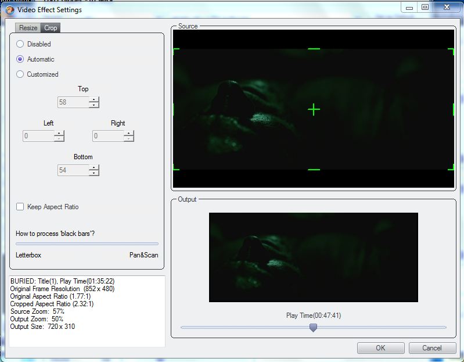Click the top-center green crop handle
The image size is (464, 362).
click(314, 49)
